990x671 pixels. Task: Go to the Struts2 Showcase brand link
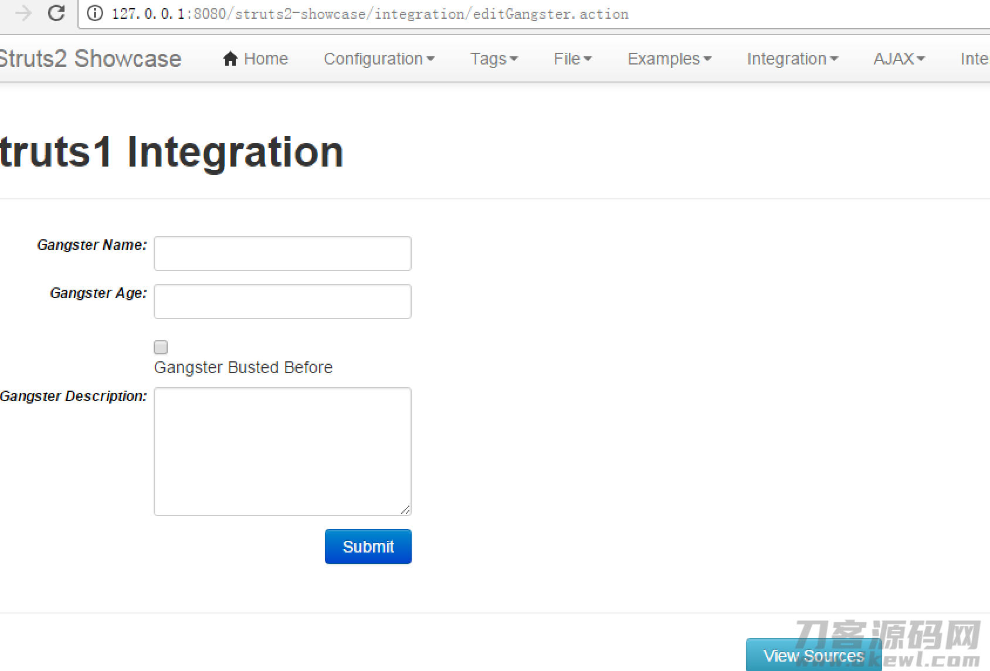(x=90, y=59)
